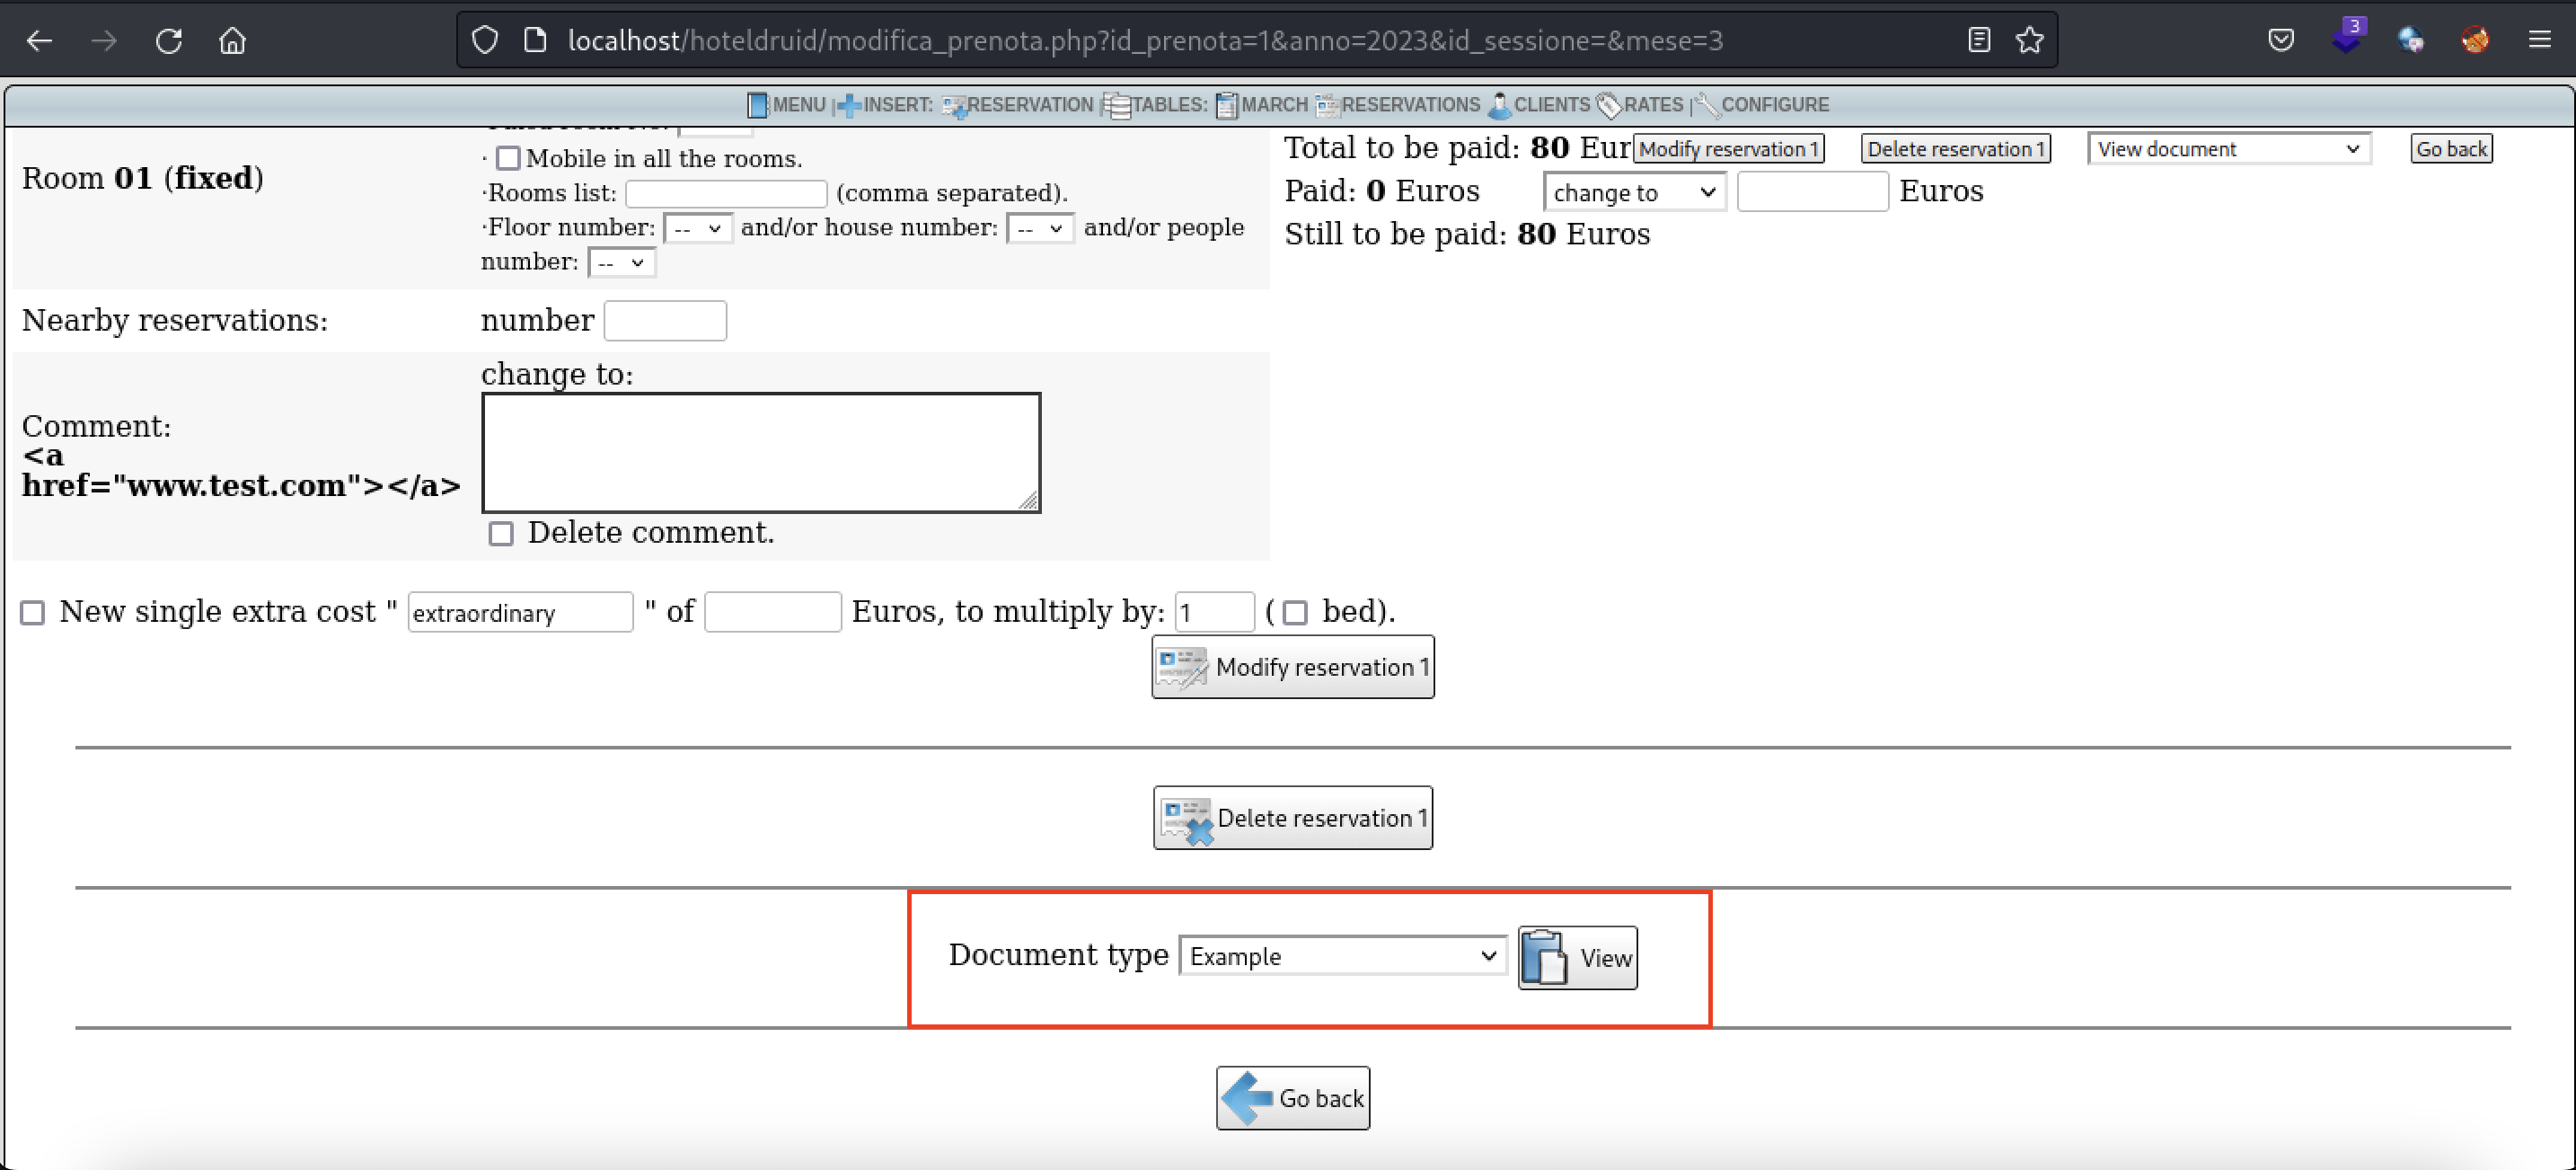Click the MENU icon in navigation bar
The width and height of the screenshot is (2576, 1170).
coord(758,105)
